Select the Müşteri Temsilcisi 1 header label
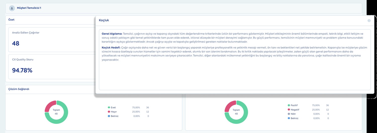Viewport: 377px width, 133px height. point(29,8)
